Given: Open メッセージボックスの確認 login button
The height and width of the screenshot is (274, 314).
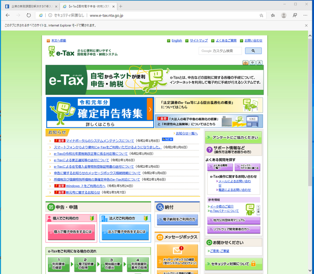Looking at the screenshot, I should (x=177, y=256).
